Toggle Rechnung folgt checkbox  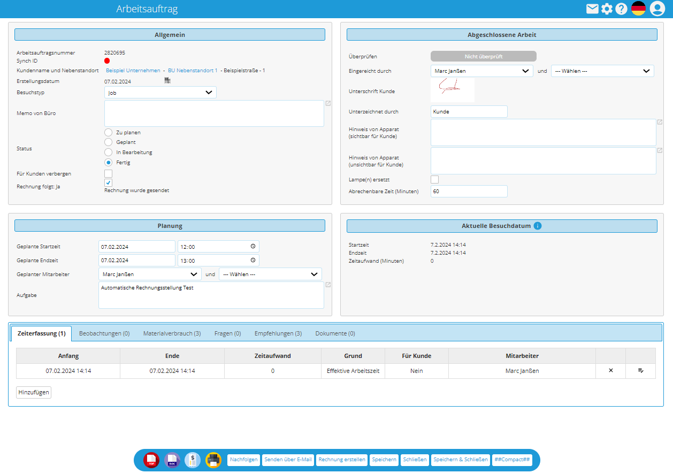pyautogui.click(x=108, y=183)
